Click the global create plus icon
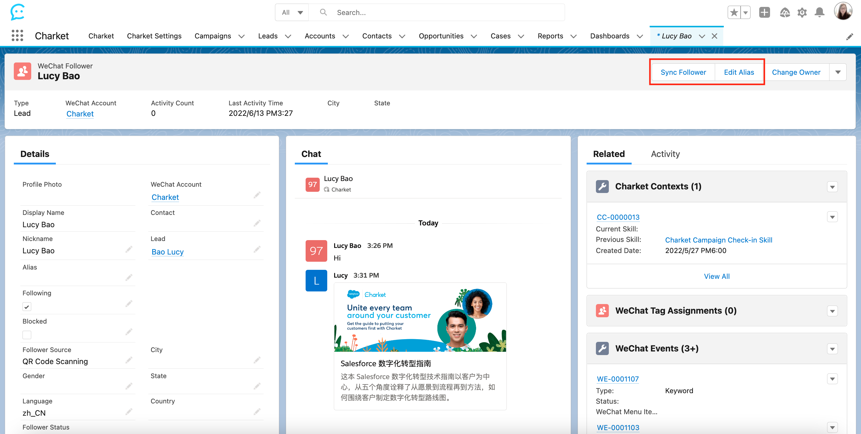This screenshot has width=861, height=434. coord(764,13)
